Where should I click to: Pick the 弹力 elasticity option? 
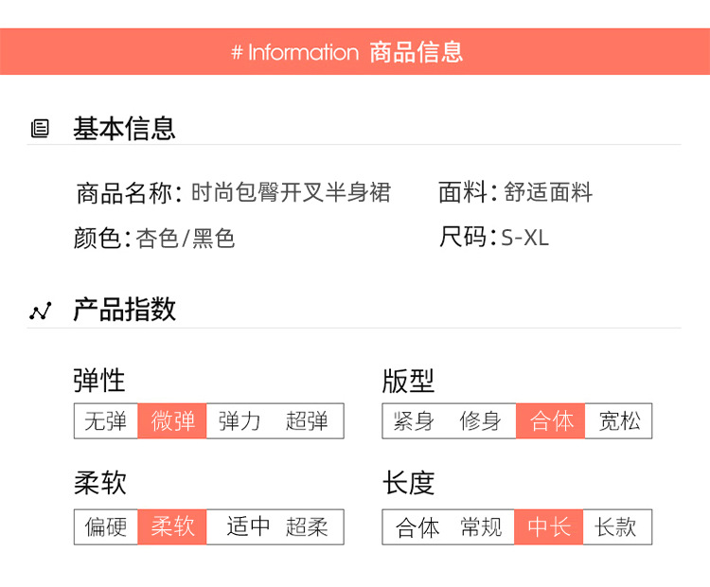pos(239,421)
